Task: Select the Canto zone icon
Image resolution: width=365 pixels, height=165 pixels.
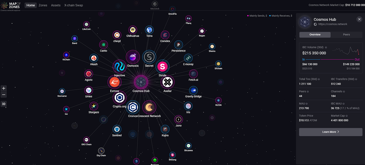Action: tap(104, 45)
